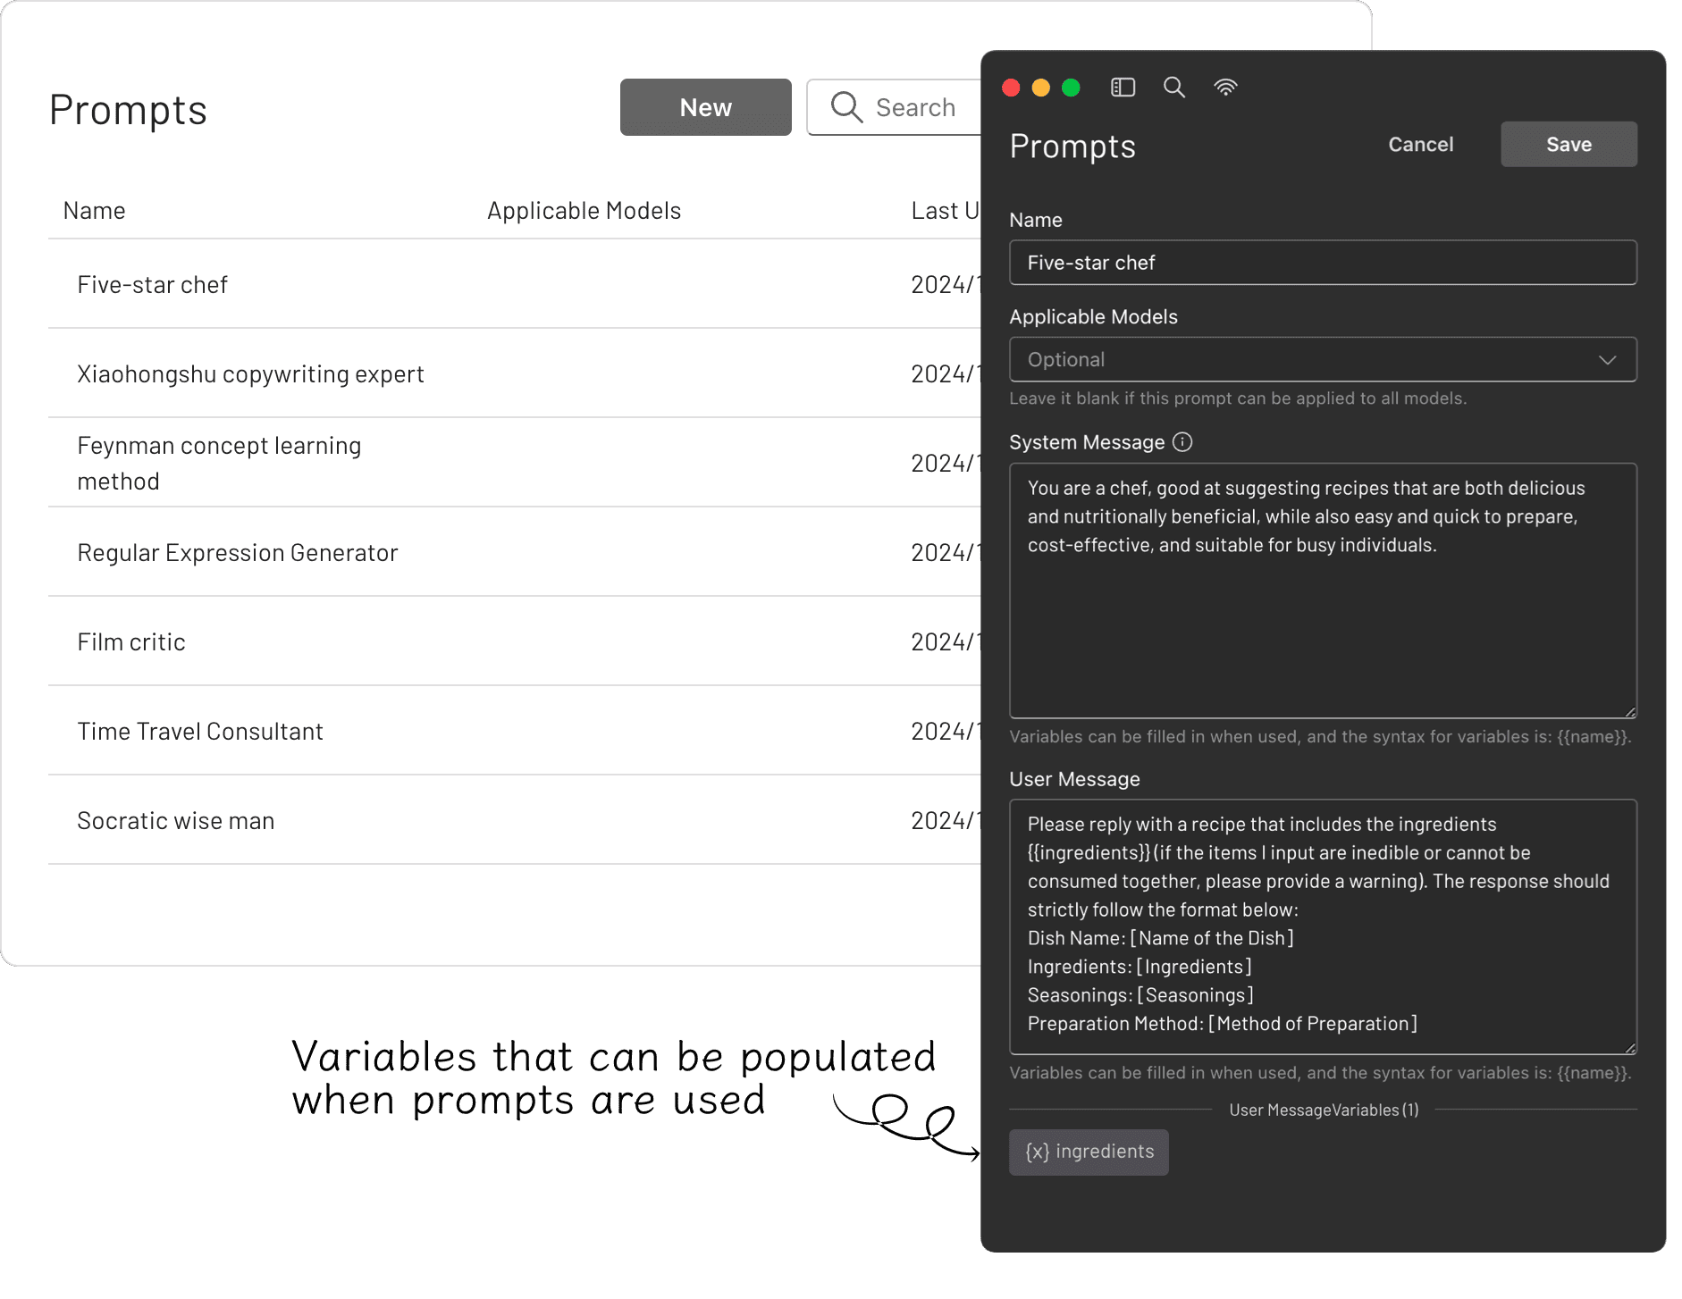
Task: Toggle the sidebar panel icon
Action: tap(1123, 87)
